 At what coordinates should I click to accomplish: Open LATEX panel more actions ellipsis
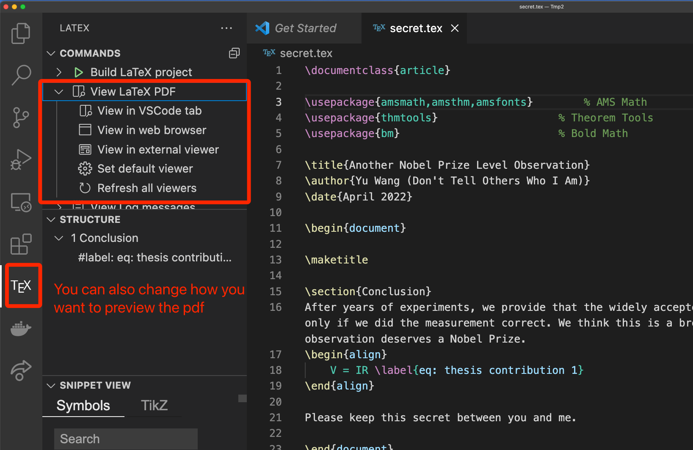pos(226,28)
